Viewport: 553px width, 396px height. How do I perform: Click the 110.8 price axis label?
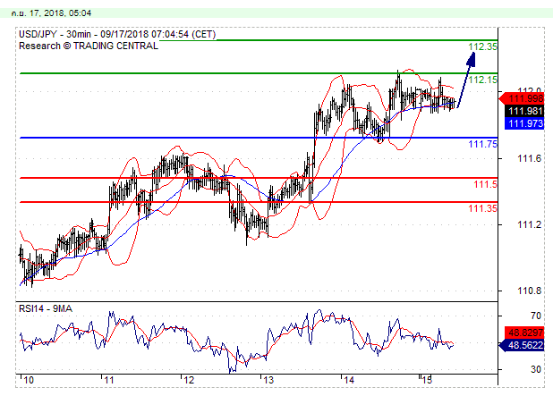[529, 291]
